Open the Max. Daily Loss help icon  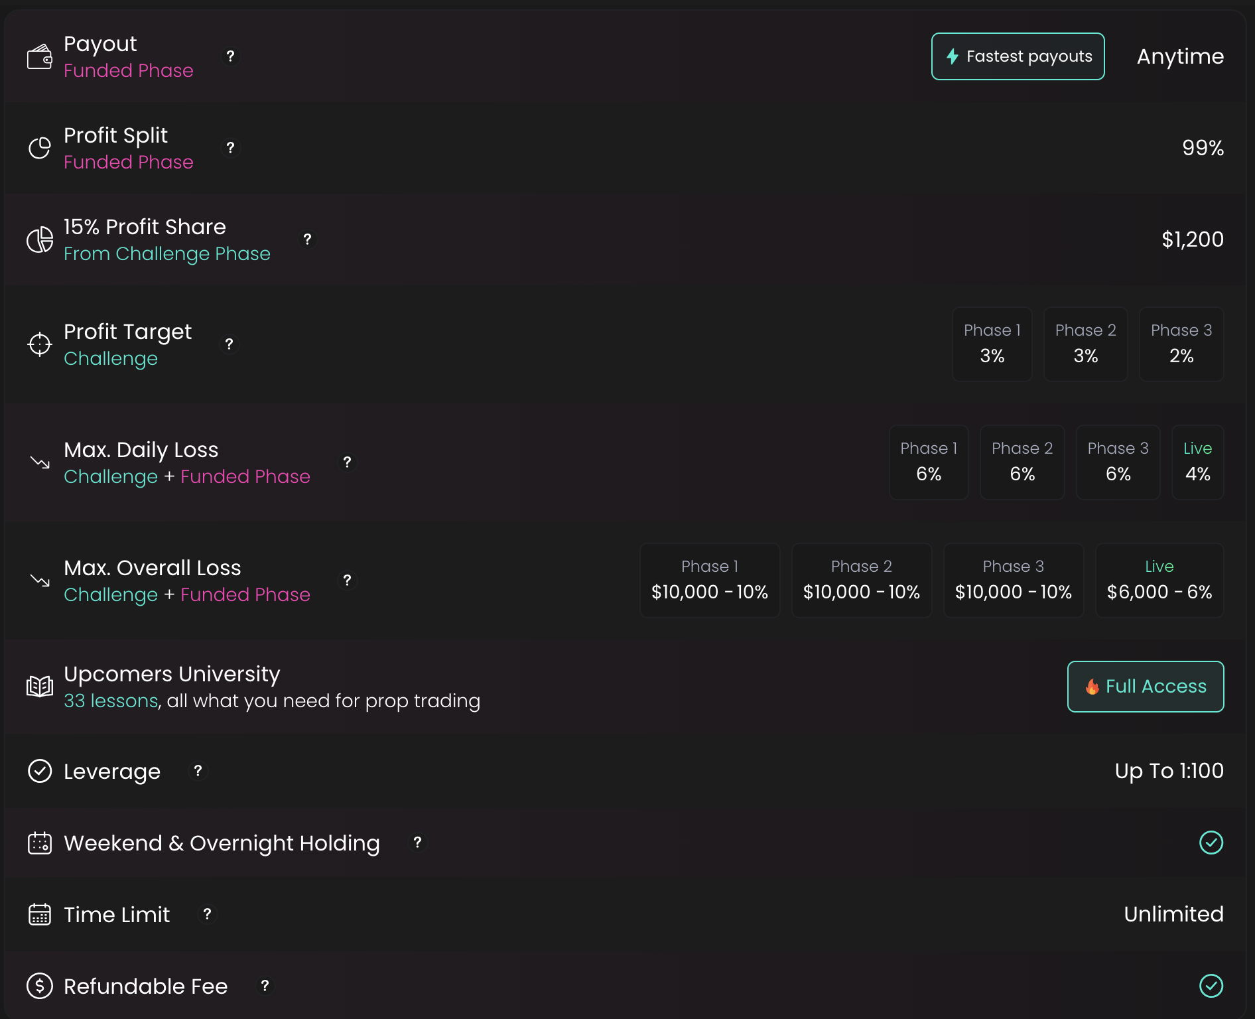[x=347, y=462]
